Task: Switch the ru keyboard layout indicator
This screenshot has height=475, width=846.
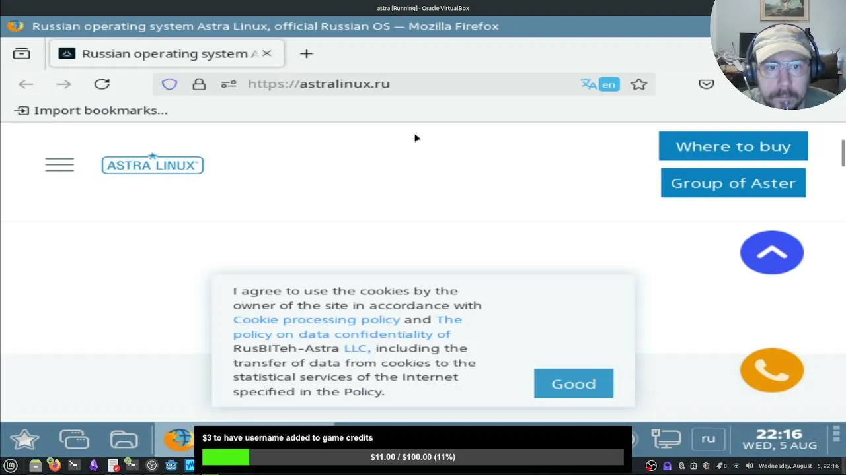Action: (x=708, y=439)
